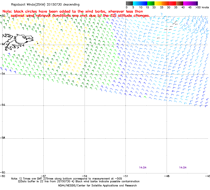Click the cyan segment of the wind speed legend

[136, 3]
